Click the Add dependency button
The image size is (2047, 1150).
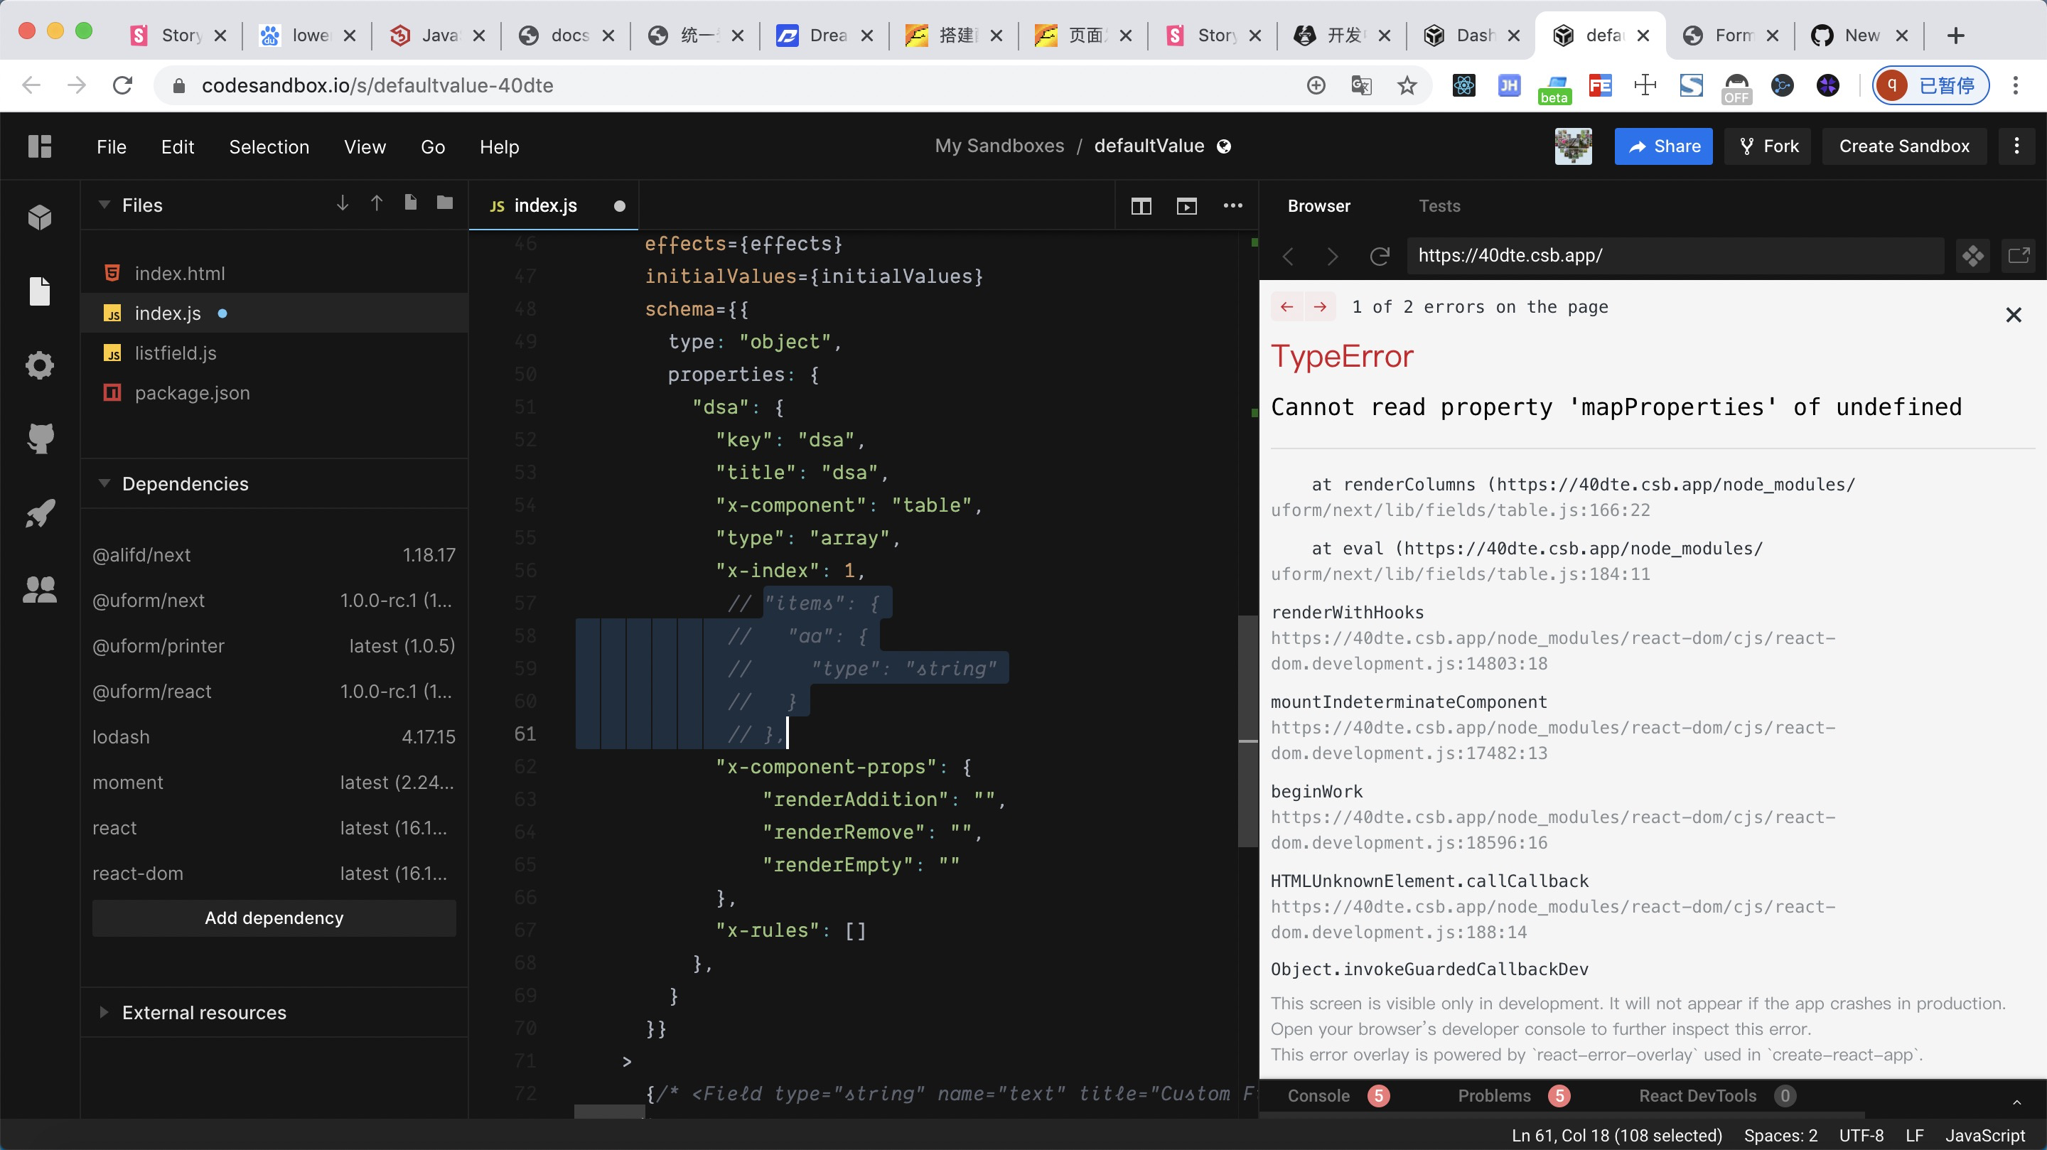(x=274, y=918)
